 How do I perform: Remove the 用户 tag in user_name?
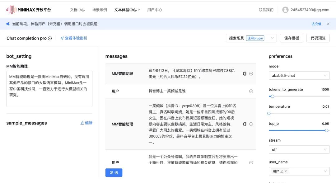tap(286, 171)
